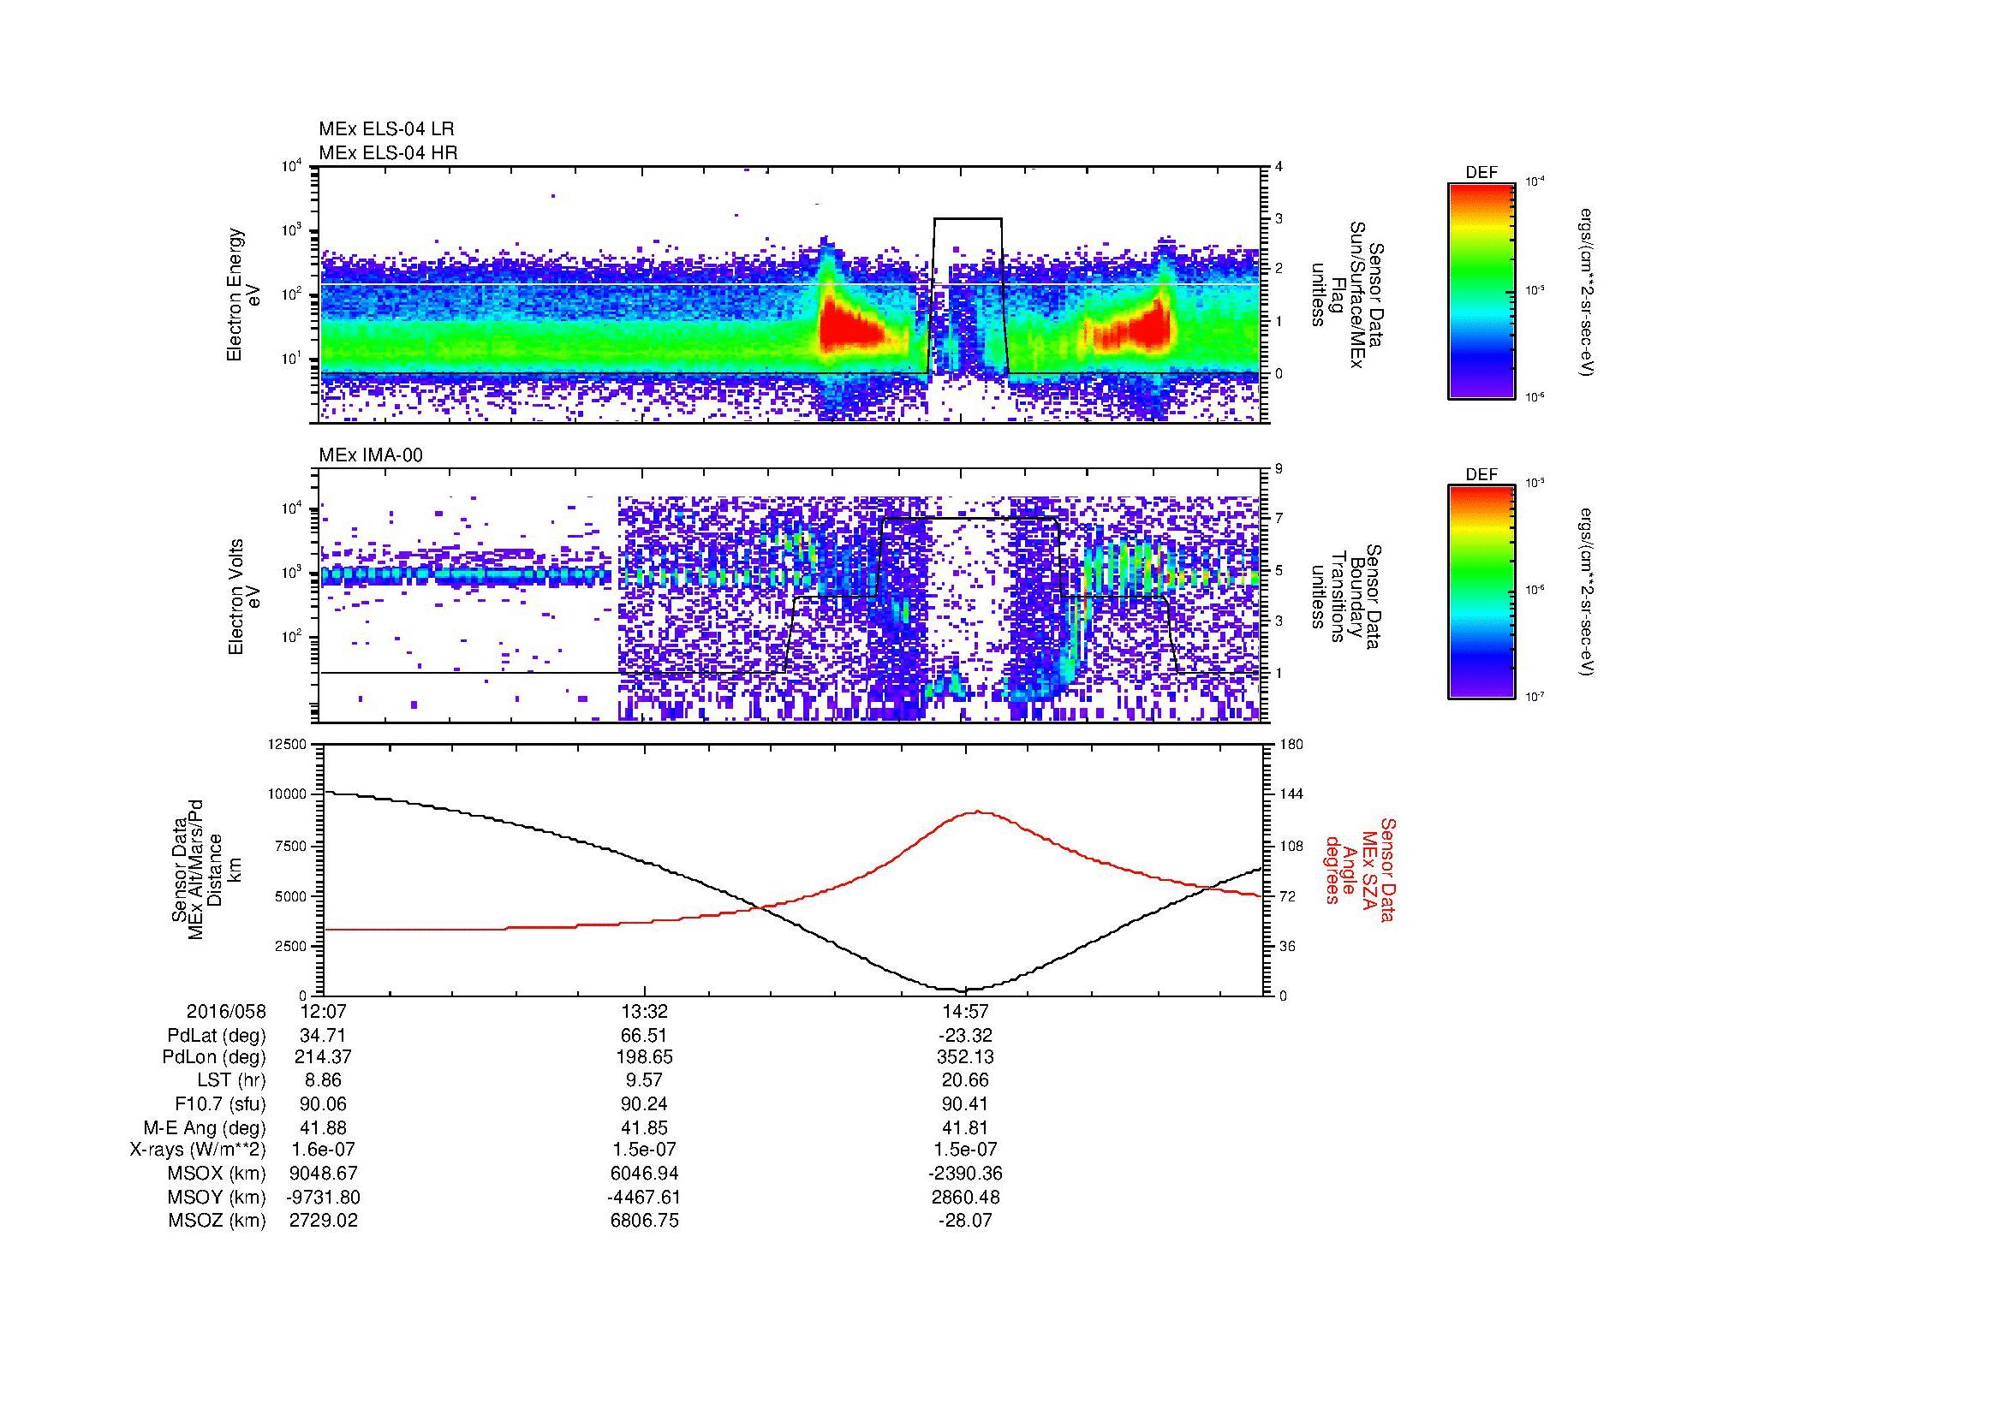Select M-E Ang value 41.88
The width and height of the screenshot is (2003, 1415).
(x=323, y=1127)
